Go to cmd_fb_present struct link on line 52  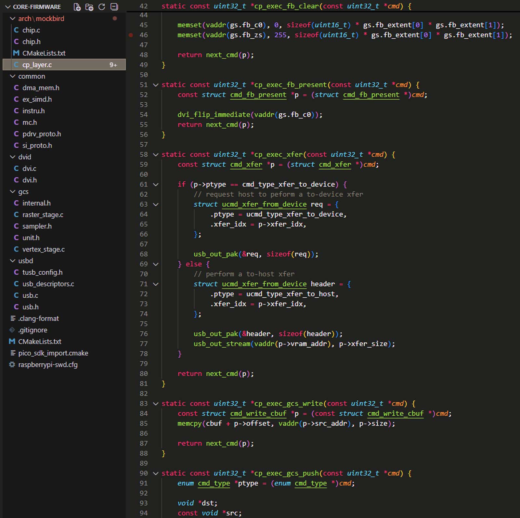[258, 95]
